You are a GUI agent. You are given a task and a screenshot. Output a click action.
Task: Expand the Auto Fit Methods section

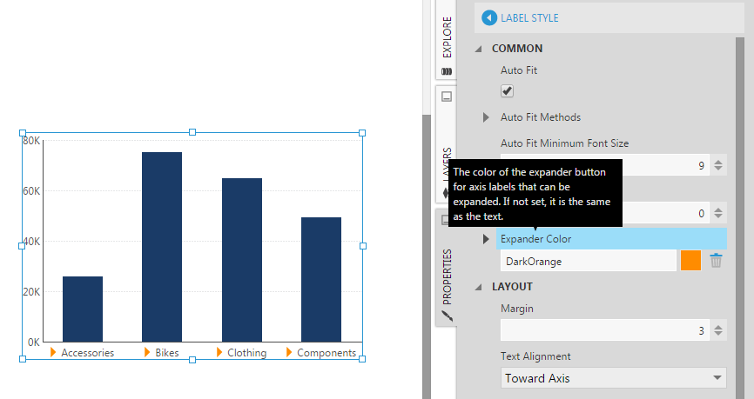click(486, 117)
